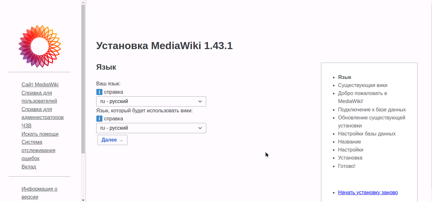The image size is (432, 208).
Task: Click sidebar scrollbar down arrow
Action: 83,200
